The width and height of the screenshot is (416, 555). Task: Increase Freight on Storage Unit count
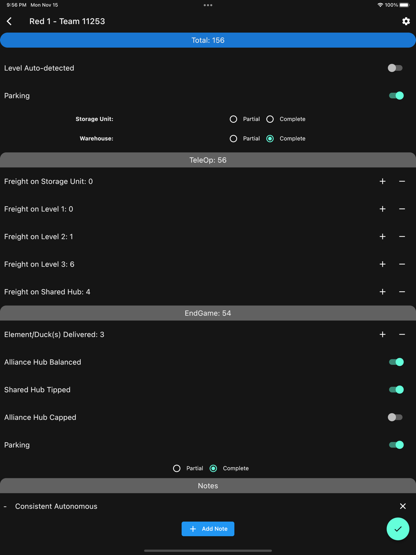click(382, 181)
